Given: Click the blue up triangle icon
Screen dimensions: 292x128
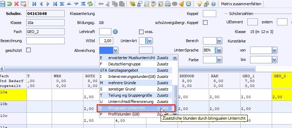Looking at the screenshot, I should (x=69, y=4).
